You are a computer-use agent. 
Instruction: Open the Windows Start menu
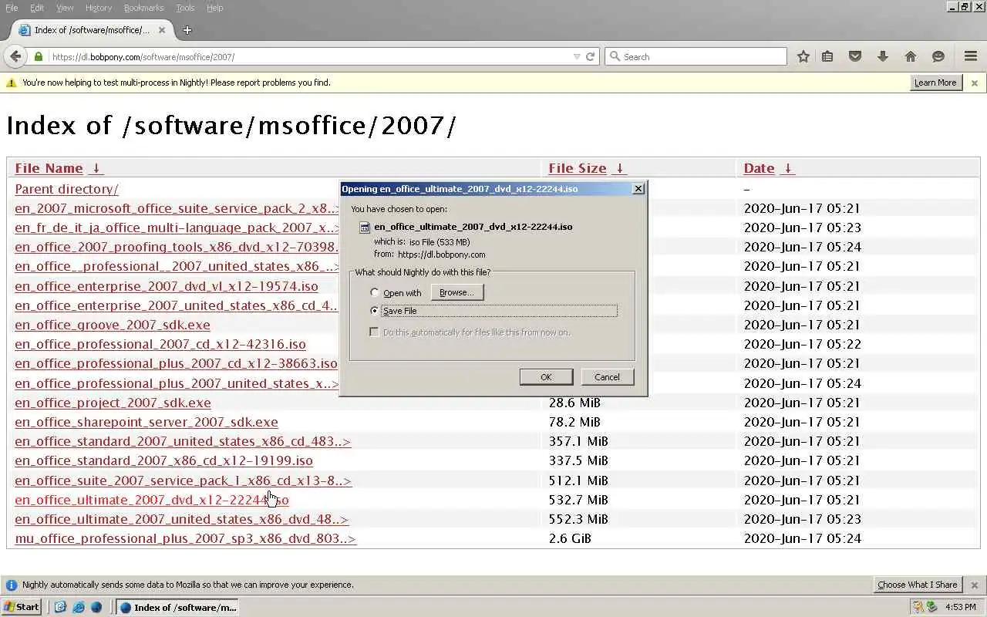pos(21,607)
